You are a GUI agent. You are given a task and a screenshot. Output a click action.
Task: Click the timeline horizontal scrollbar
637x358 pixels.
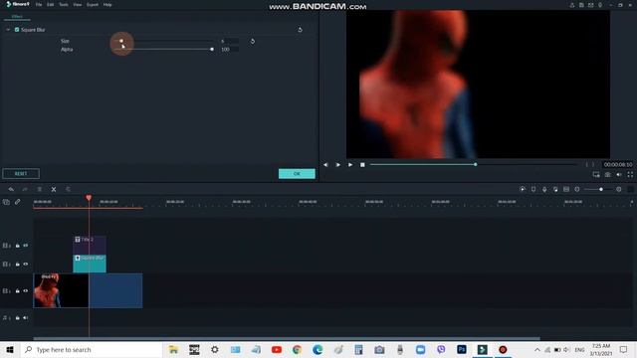287,338
